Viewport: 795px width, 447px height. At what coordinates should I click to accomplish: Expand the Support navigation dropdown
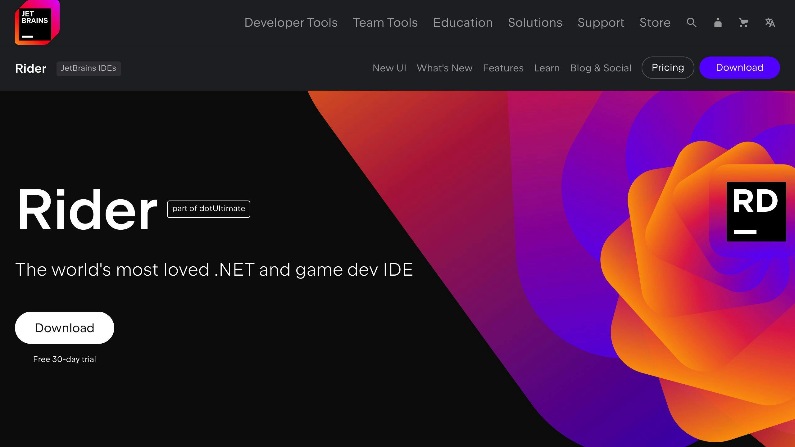coord(601,22)
